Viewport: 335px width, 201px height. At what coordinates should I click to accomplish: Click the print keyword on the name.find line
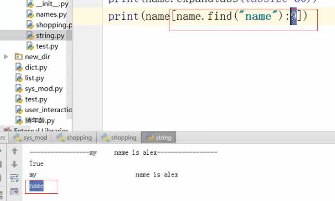(x=123, y=17)
